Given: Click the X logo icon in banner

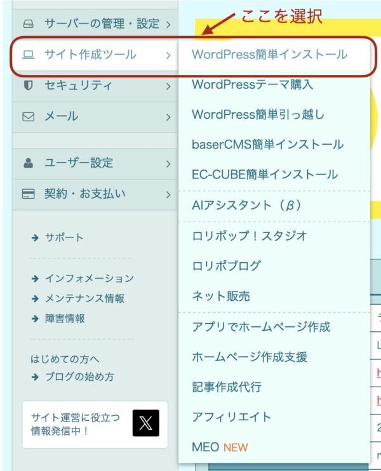Looking at the screenshot, I should tap(145, 423).
